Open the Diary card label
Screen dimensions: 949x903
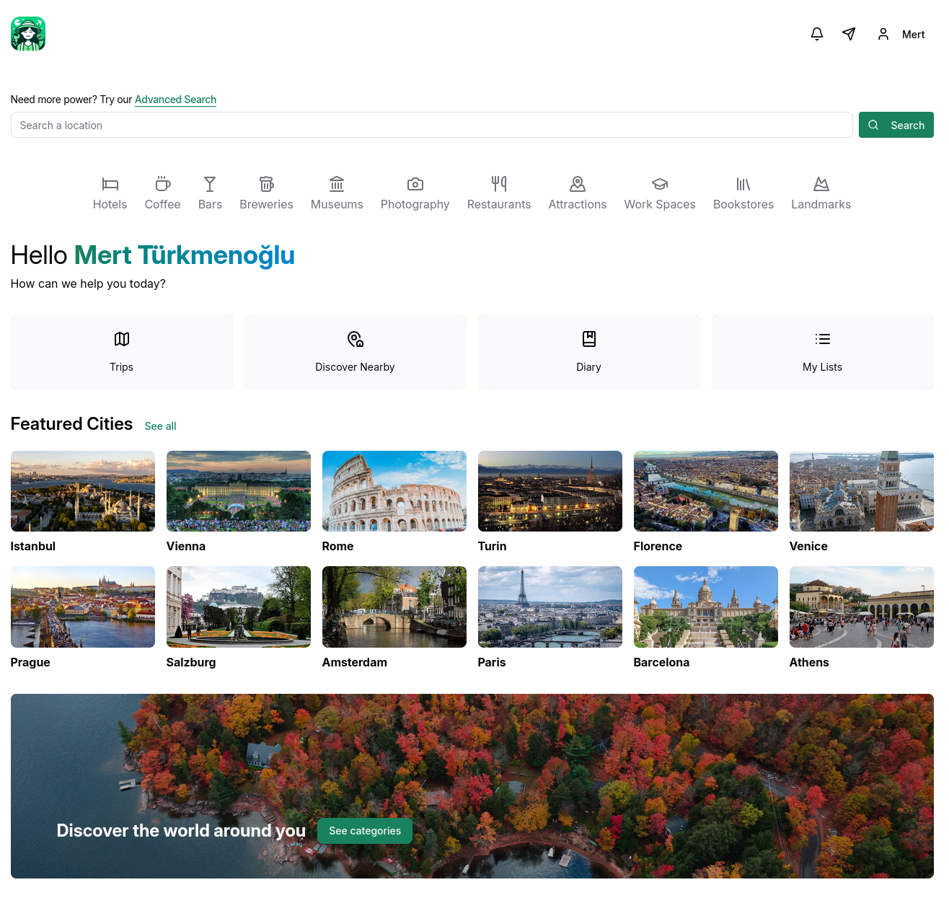tap(589, 367)
